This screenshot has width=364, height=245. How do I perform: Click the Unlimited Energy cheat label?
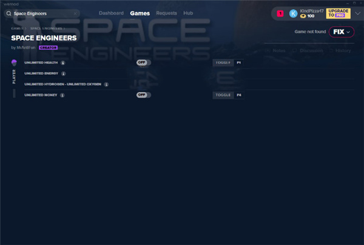41,73
